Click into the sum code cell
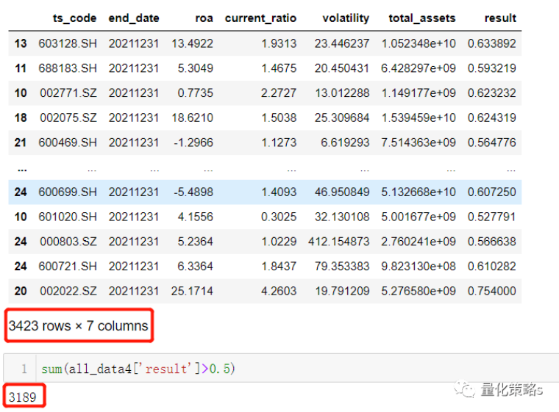This screenshot has height=412, width=559. click(297, 368)
